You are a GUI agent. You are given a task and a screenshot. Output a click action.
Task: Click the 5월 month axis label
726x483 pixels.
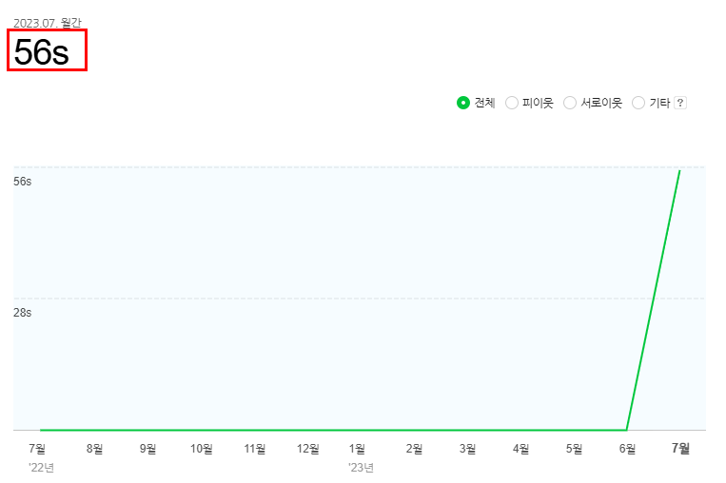click(574, 449)
